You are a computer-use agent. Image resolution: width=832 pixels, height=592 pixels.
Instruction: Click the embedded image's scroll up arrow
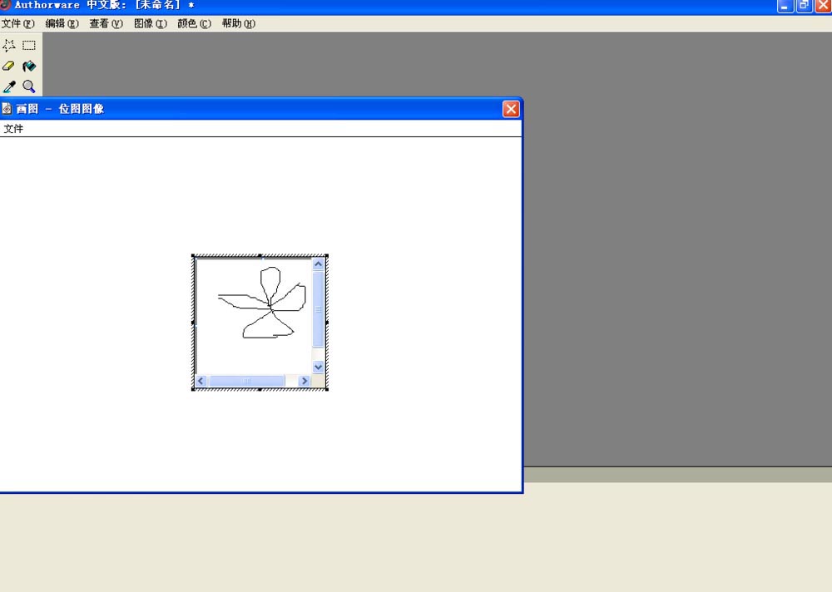point(319,264)
